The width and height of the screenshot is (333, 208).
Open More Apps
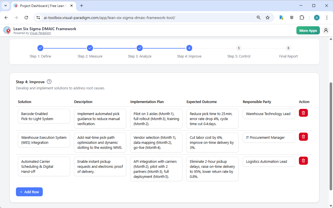coord(308,30)
